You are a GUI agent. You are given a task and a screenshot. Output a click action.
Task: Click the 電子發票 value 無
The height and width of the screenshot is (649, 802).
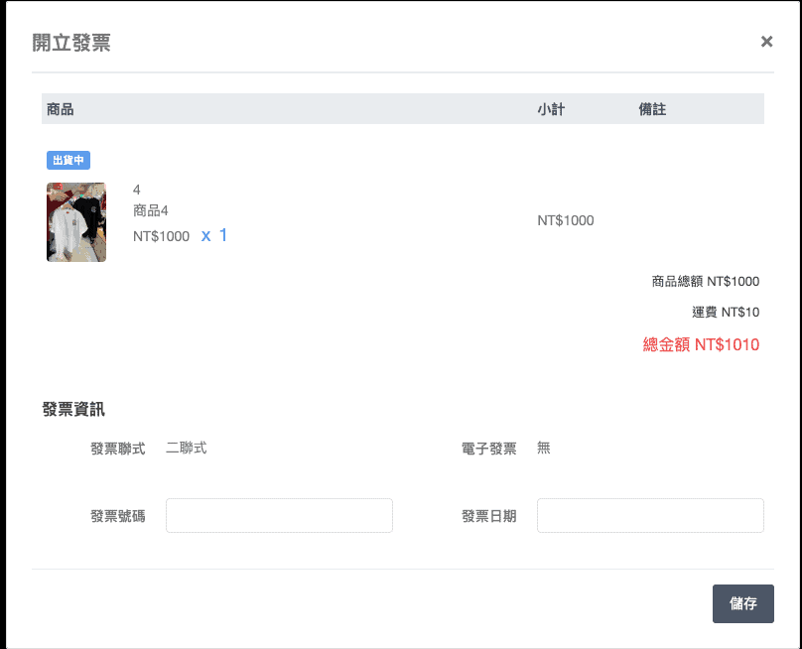pos(543,448)
